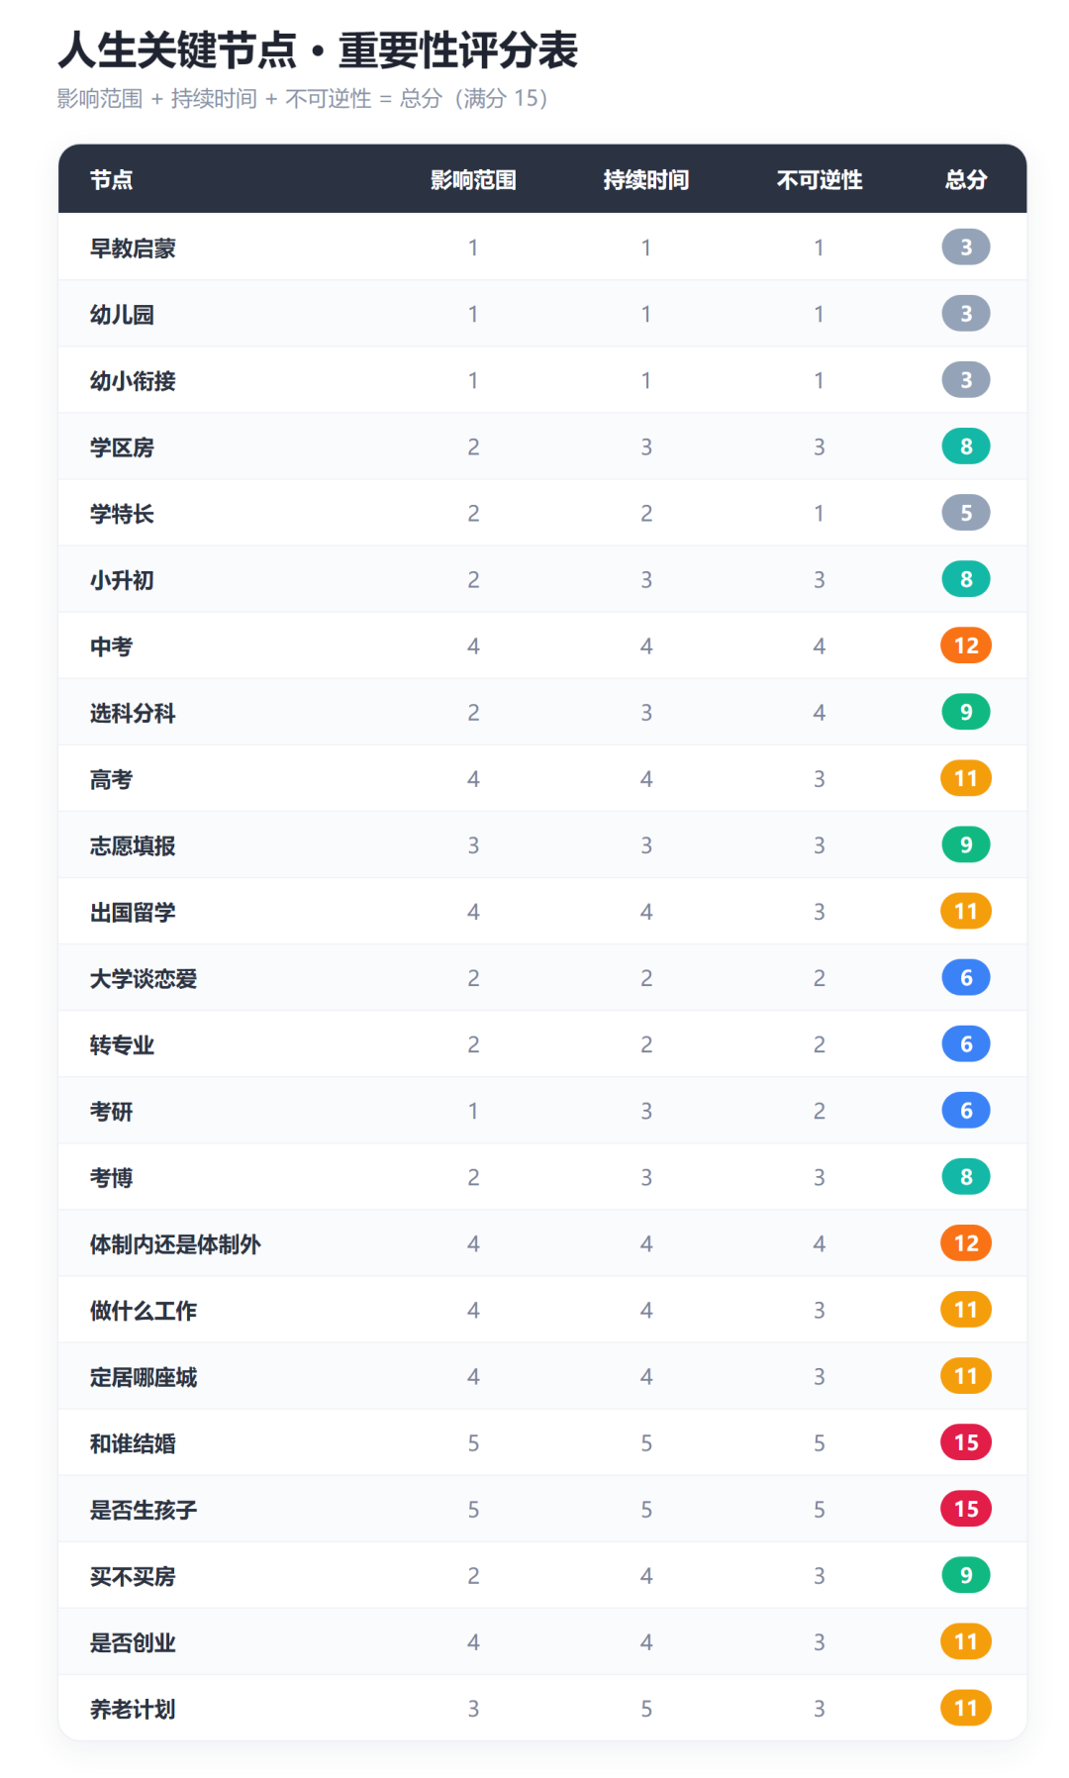Click the 不可逆性 column header
This screenshot has width=1069, height=1778.
click(x=820, y=179)
